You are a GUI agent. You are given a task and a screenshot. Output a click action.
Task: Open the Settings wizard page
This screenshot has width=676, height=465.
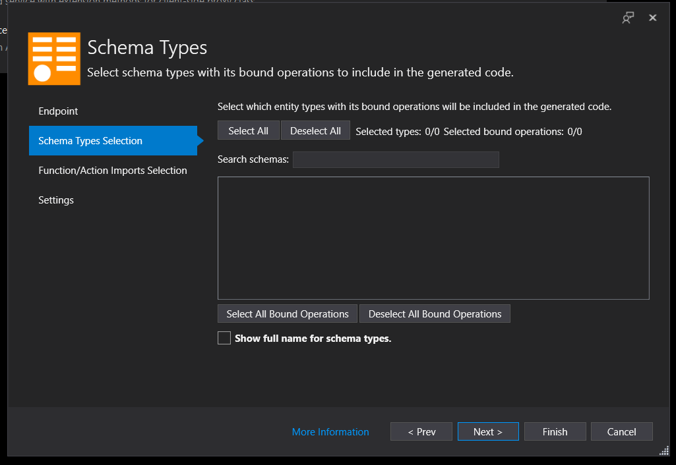point(56,200)
